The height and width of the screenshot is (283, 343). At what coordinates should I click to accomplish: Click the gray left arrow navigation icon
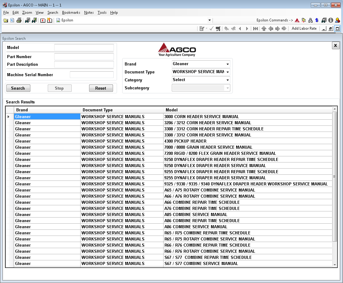[271, 29]
